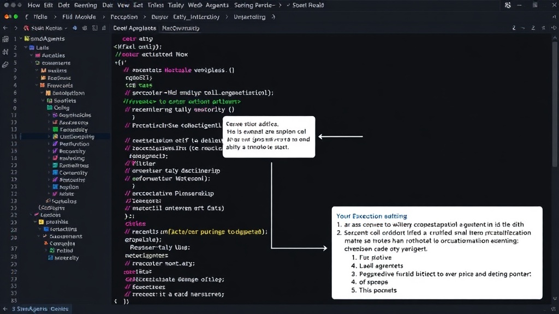This screenshot has width=559, height=314.
Task: Go back with the toolbar left arrow
Action: pyautogui.click(x=5, y=28)
